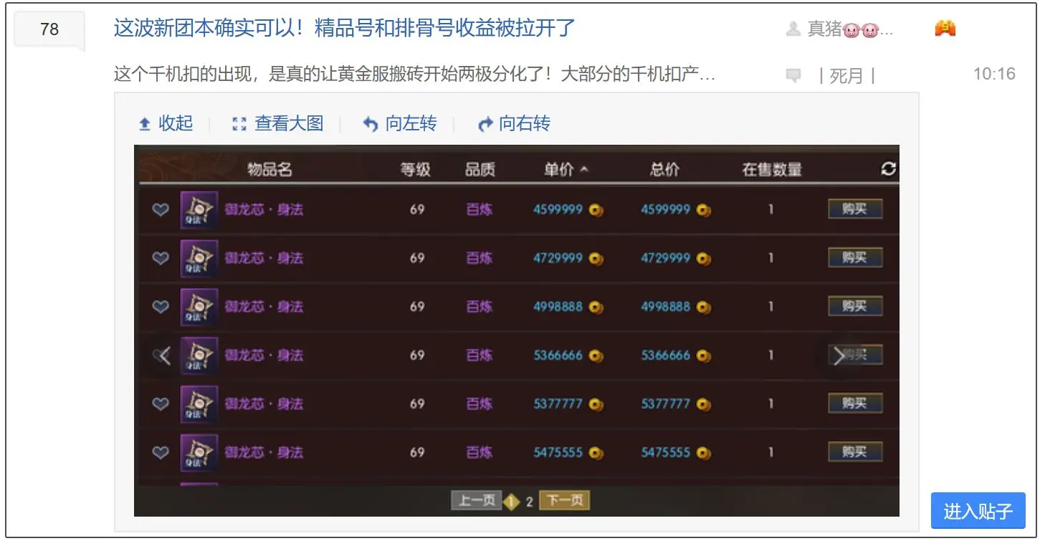This screenshot has width=1040, height=541.
Task: Click the item icon in the 5377777 row
Action: click(199, 404)
